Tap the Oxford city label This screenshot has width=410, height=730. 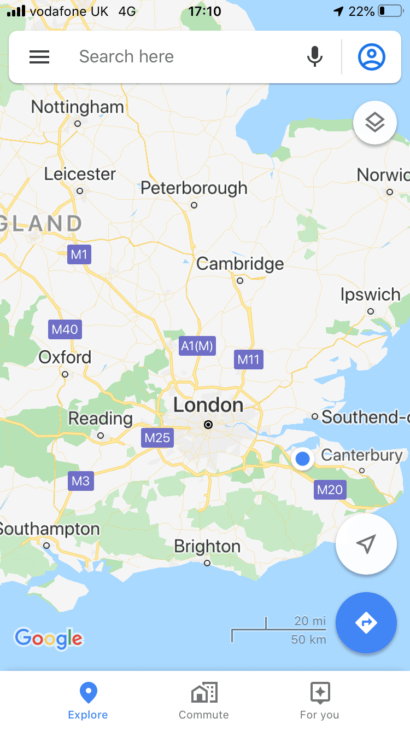click(65, 357)
